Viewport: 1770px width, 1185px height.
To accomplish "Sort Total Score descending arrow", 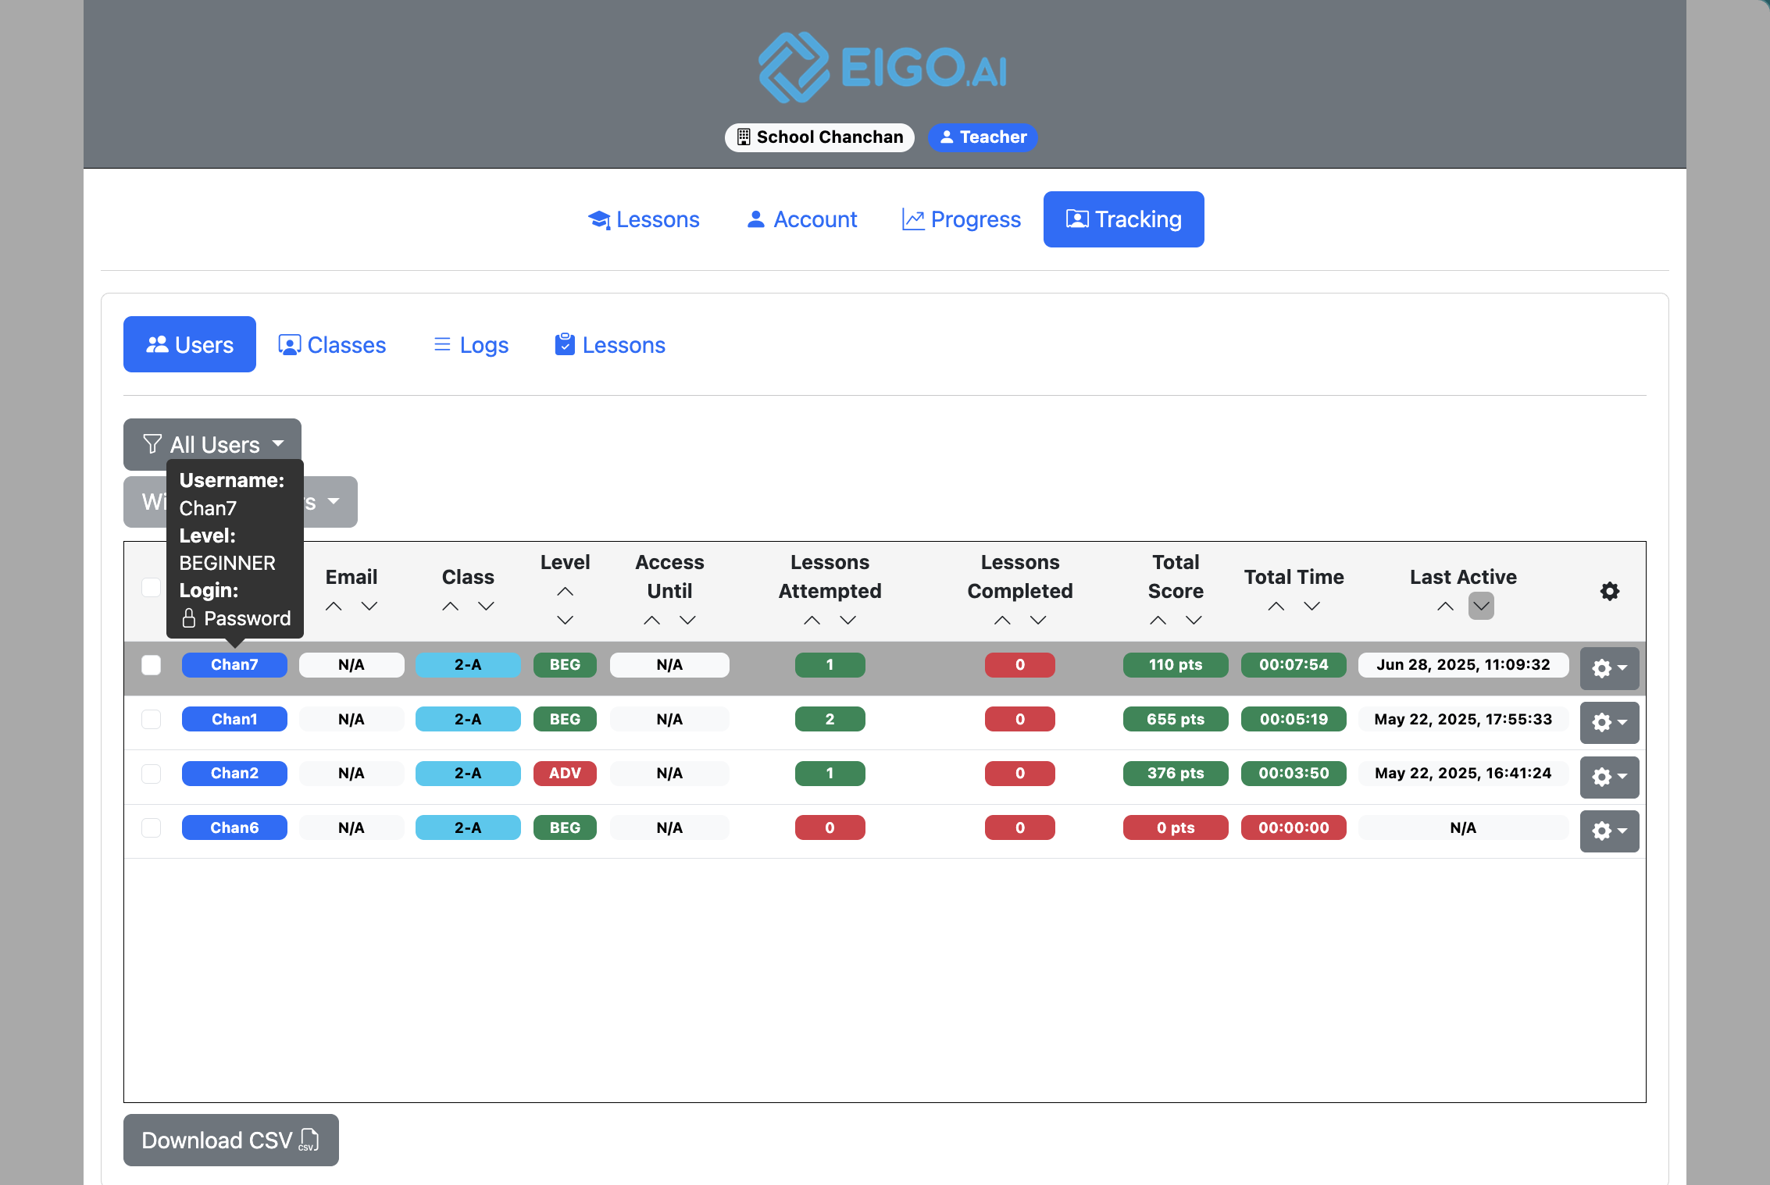I will [x=1194, y=620].
